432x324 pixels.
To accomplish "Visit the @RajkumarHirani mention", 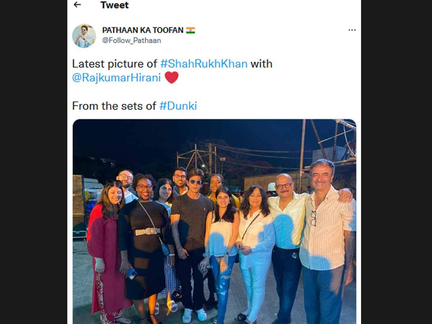I will tap(116, 78).
